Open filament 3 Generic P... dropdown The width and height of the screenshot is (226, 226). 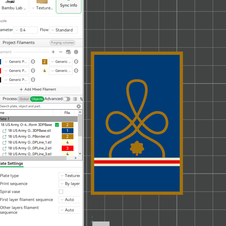[16, 71]
